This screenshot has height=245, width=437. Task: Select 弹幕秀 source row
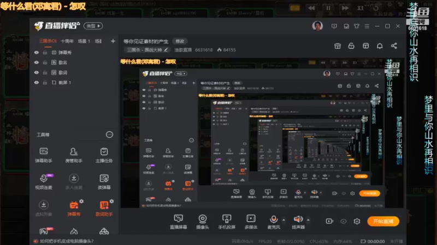(x=74, y=52)
